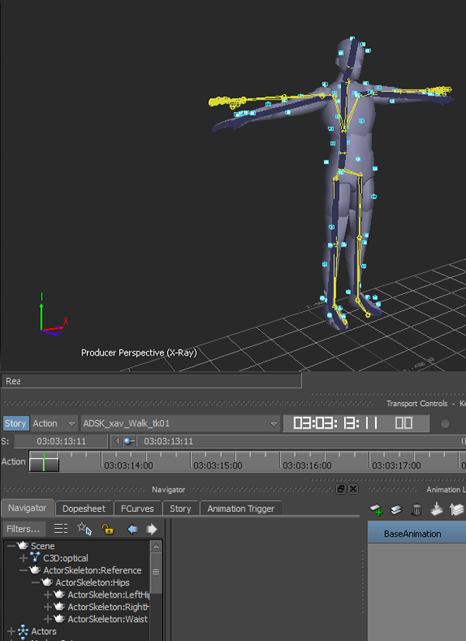466x641 pixels.
Task: Click the Transport Controls panel title
Action: click(x=416, y=404)
